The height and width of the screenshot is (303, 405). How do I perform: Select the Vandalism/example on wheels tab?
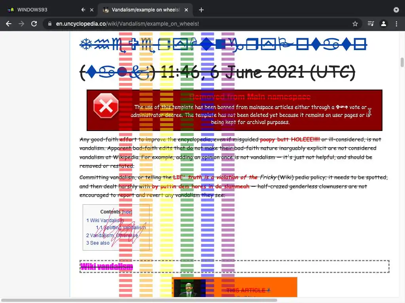point(146,10)
